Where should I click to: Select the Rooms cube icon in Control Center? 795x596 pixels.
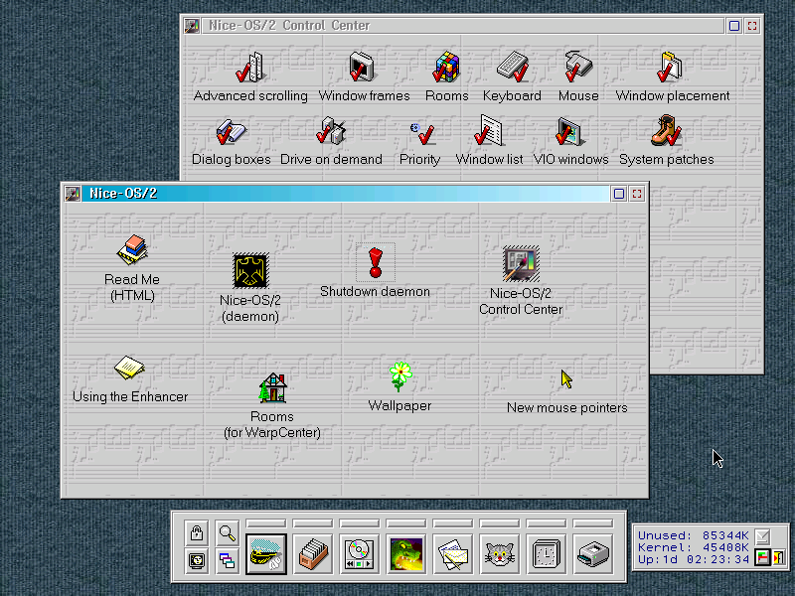[x=446, y=67]
